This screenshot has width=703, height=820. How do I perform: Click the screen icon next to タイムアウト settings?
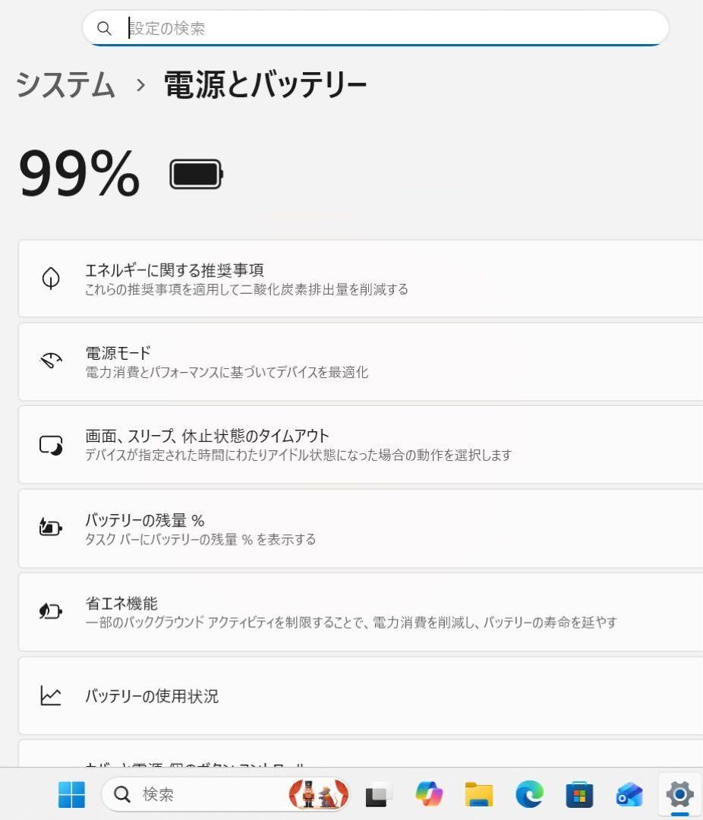pos(51,445)
